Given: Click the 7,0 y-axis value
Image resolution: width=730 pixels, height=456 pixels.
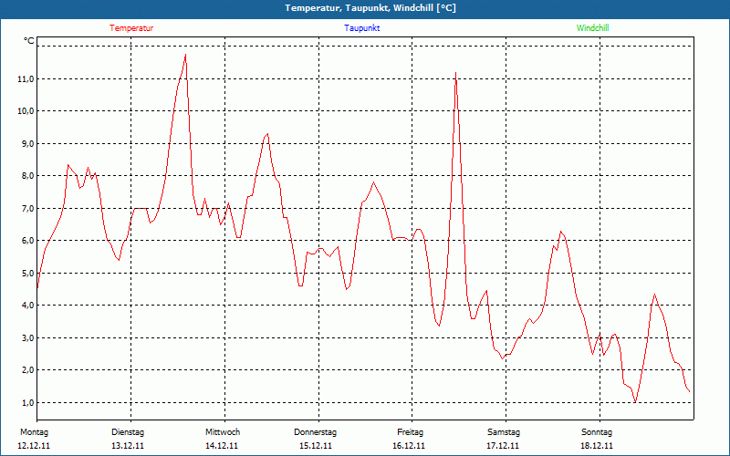Looking at the screenshot, I should tap(27, 209).
